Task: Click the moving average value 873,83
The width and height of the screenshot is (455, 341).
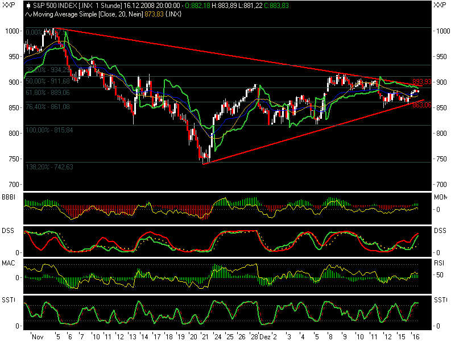Action: (x=154, y=14)
